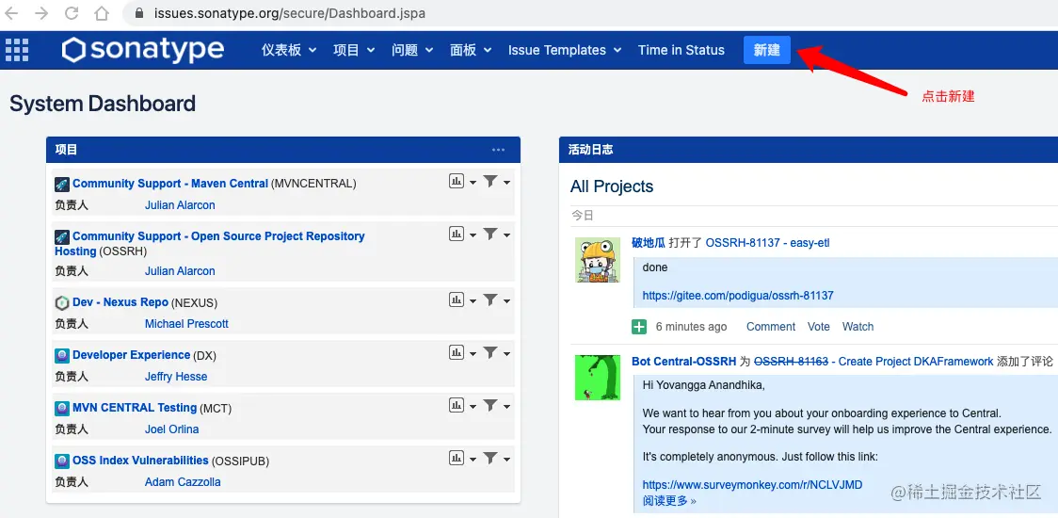Open chart icon for the OSSRH project
Image resolution: width=1058 pixels, height=518 pixels.
coord(457,234)
